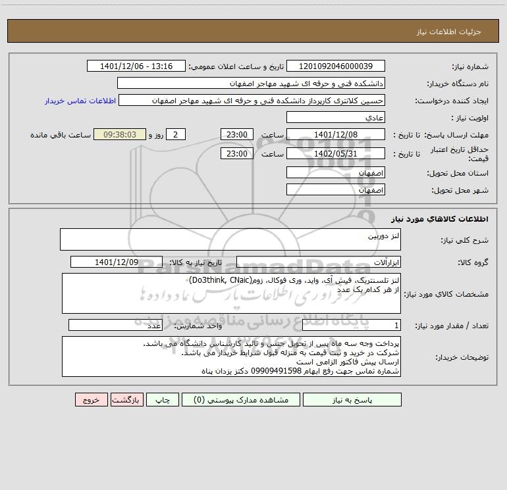Click the goods group field ابزارآلات

click(x=319, y=262)
